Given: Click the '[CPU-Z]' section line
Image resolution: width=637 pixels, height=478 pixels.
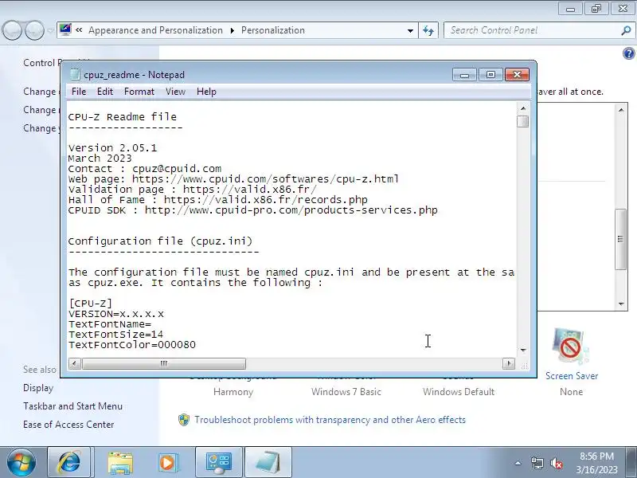Looking at the screenshot, I should [x=90, y=304].
